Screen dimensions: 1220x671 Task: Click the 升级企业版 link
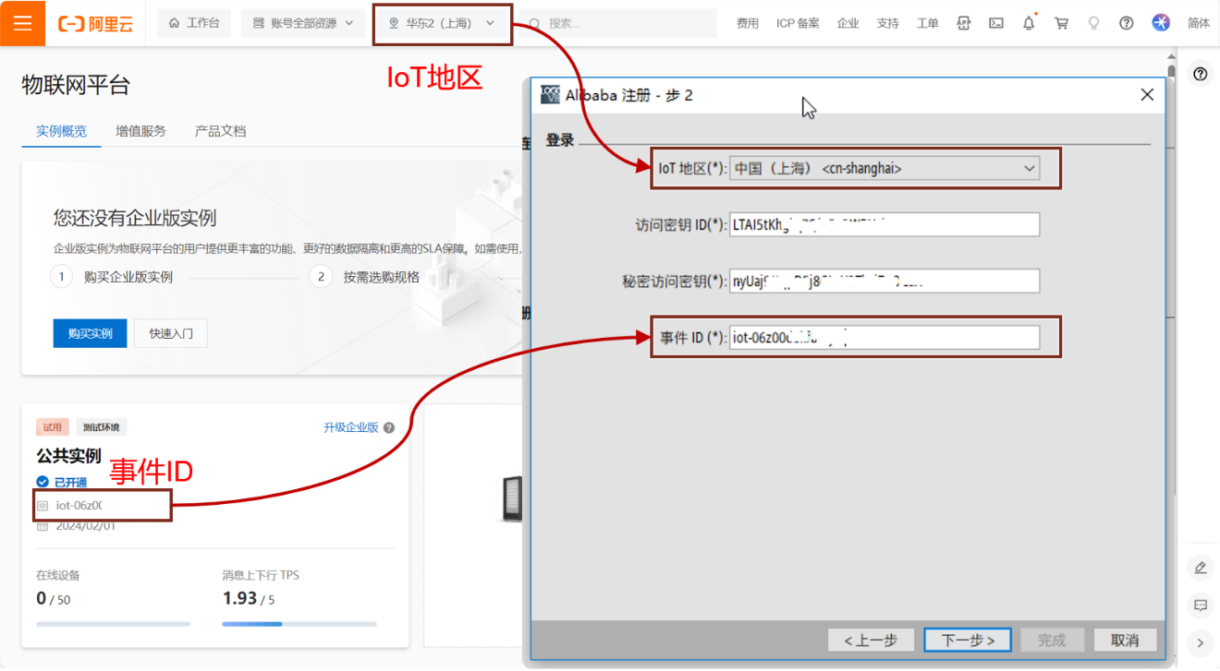351,427
